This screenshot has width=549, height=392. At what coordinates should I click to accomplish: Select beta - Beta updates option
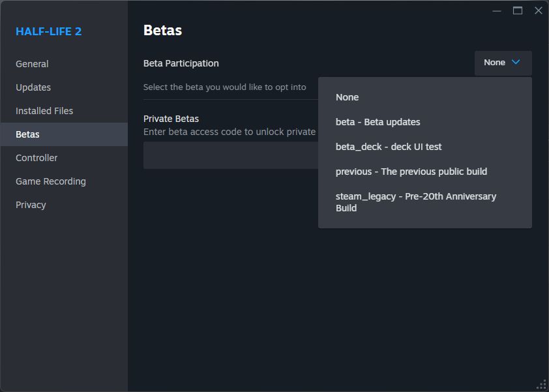(x=378, y=122)
